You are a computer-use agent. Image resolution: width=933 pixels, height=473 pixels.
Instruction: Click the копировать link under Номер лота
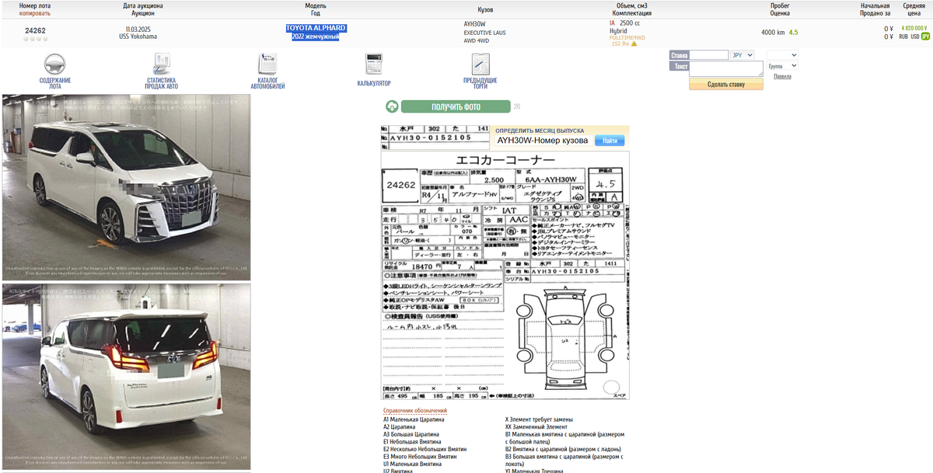[35, 13]
